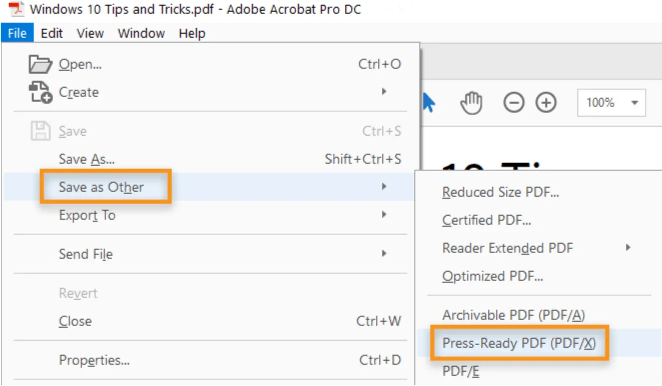
Task: Open the Window menu
Action: (x=141, y=33)
